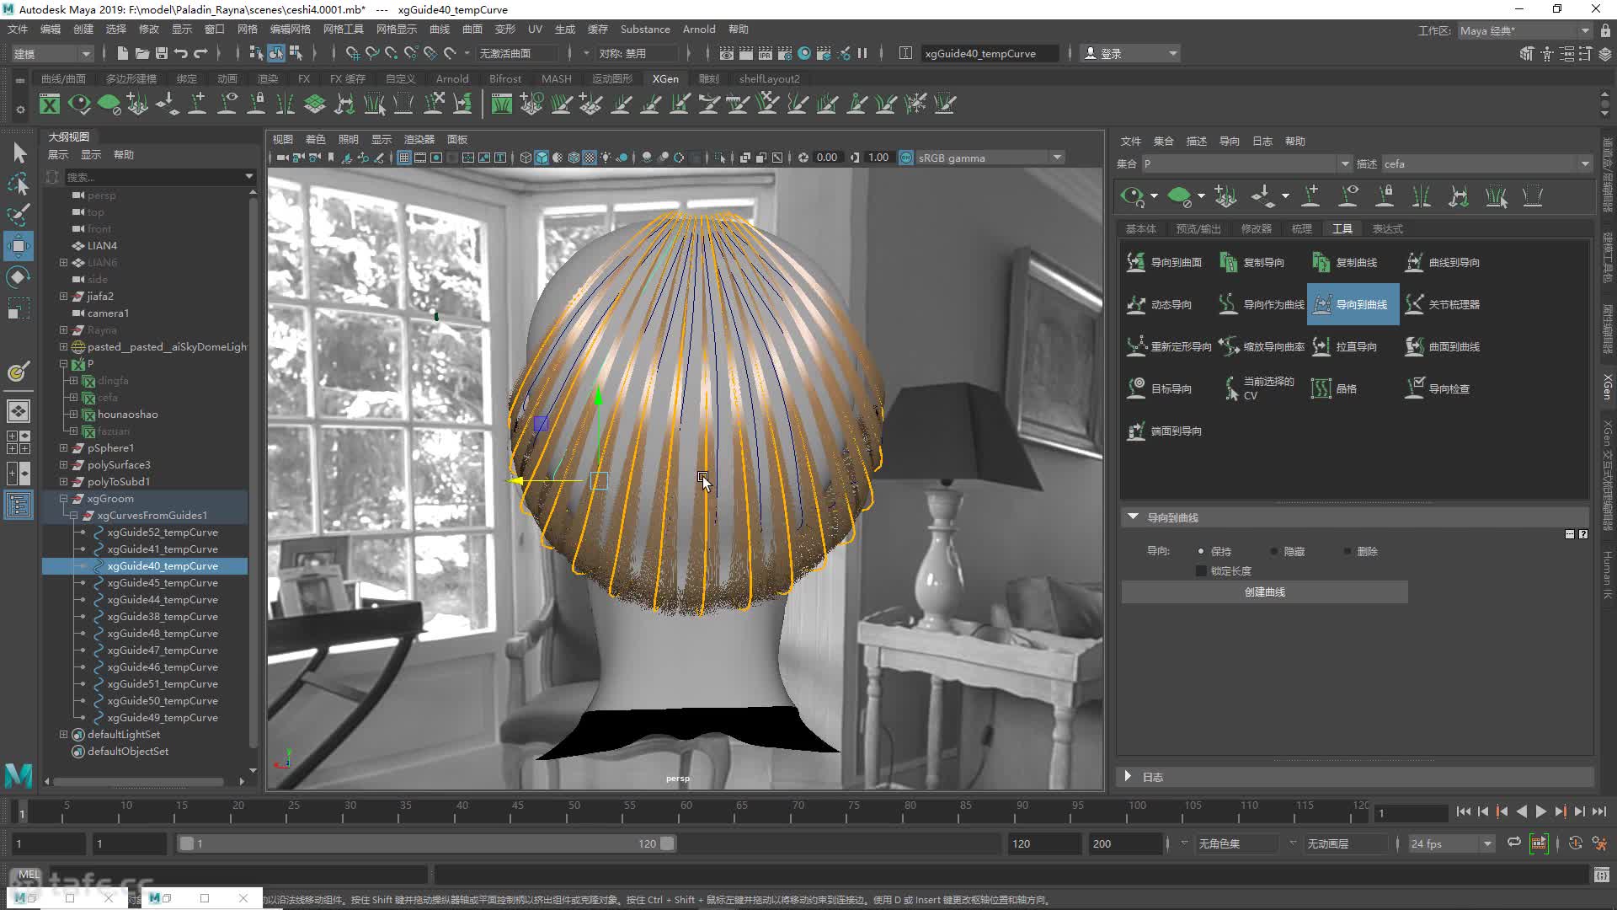Viewport: 1617px width, 910px height.
Task: Activate the Move tool in toolbox
Action: click(x=19, y=246)
